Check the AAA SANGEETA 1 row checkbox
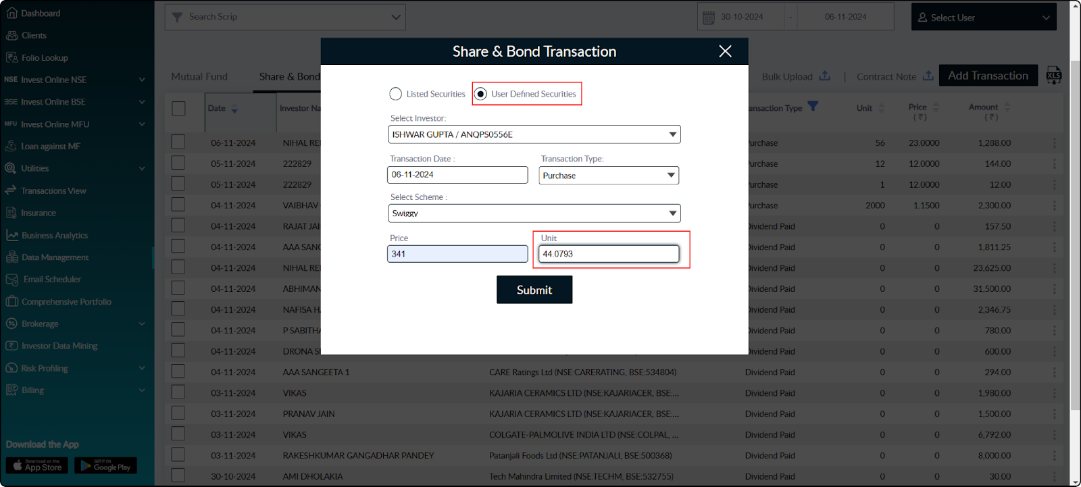1081x487 pixels. pyautogui.click(x=178, y=371)
